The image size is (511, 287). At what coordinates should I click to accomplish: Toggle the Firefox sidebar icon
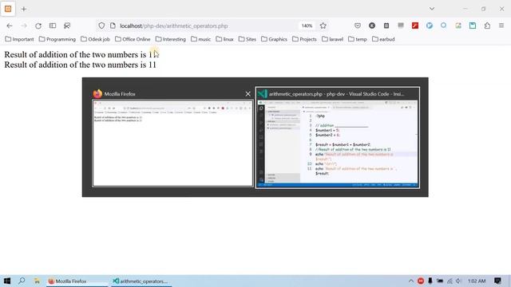pyautogui.click(x=53, y=26)
